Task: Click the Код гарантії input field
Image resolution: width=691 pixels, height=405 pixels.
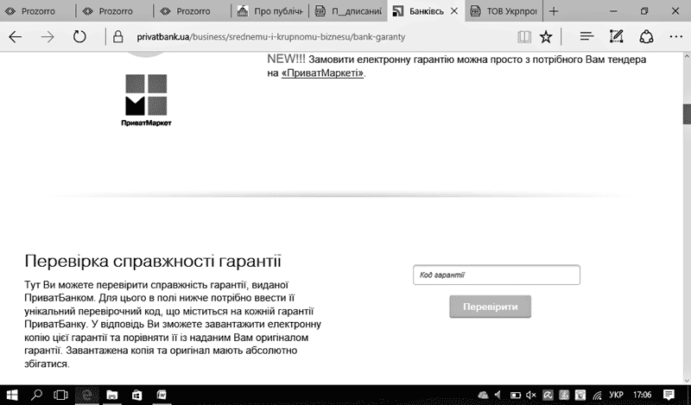Action: pos(497,275)
